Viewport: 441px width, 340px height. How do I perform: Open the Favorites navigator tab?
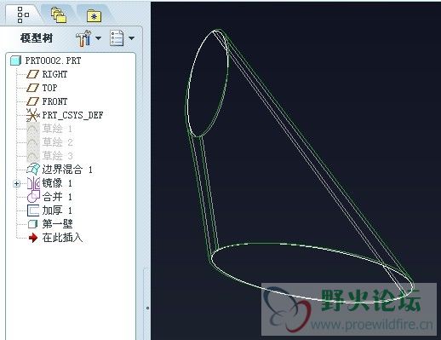pyautogui.click(x=94, y=16)
